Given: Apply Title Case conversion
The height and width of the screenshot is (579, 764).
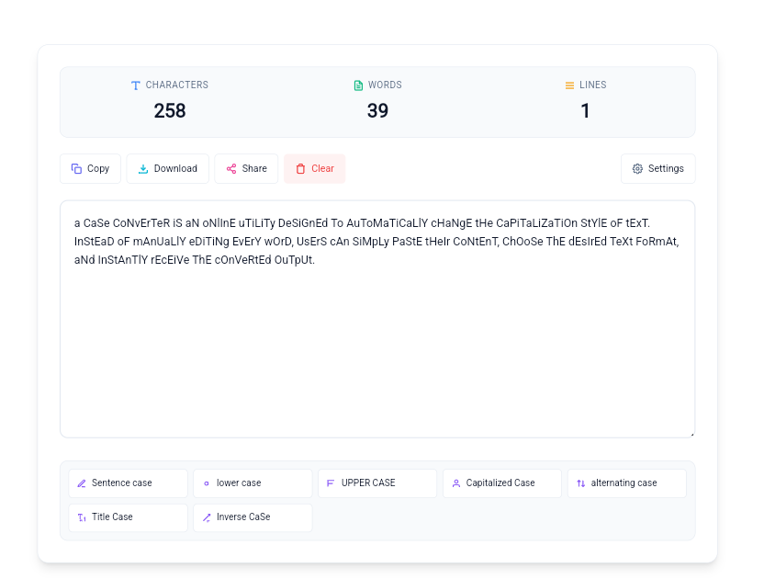Looking at the screenshot, I should click(x=129, y=517).
